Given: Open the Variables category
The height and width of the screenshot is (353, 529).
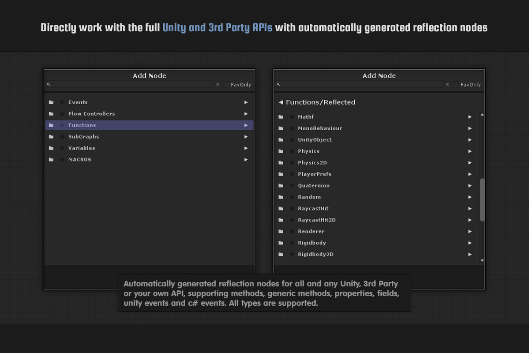Looking at the screenshot, I should [150, 148].
